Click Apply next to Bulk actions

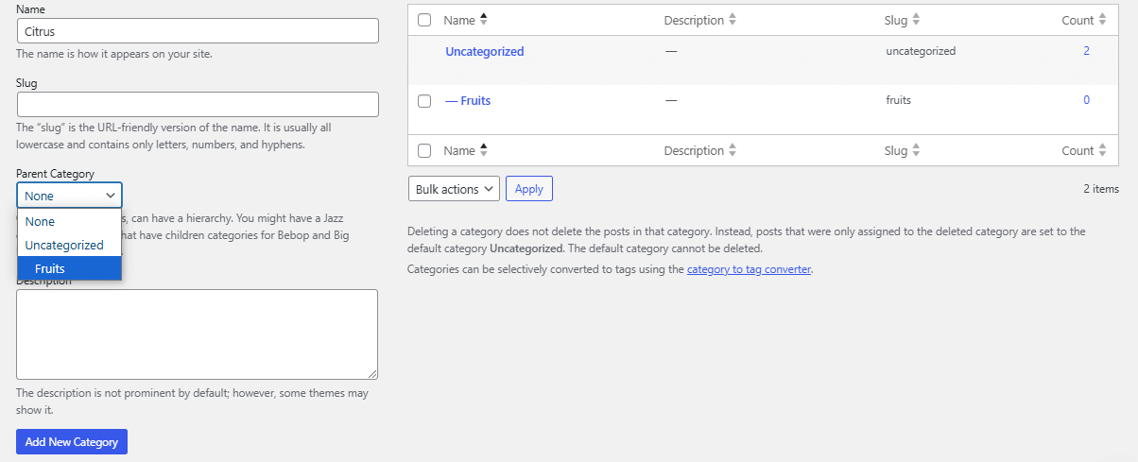click(x=529, y=189)
